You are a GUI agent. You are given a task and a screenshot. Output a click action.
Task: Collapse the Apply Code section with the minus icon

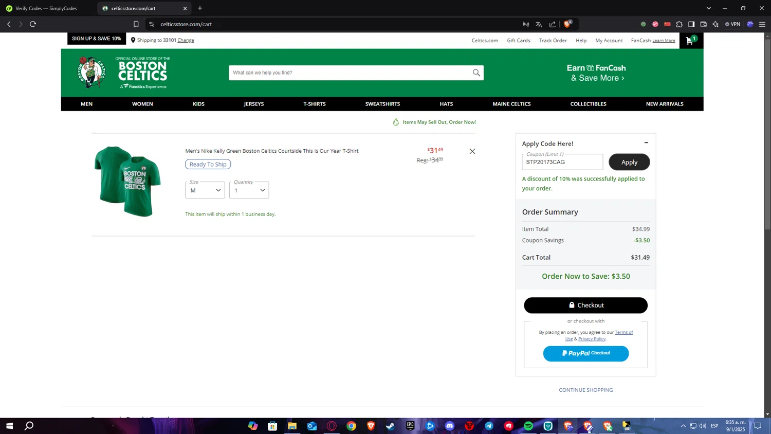(x=646, y=143)
